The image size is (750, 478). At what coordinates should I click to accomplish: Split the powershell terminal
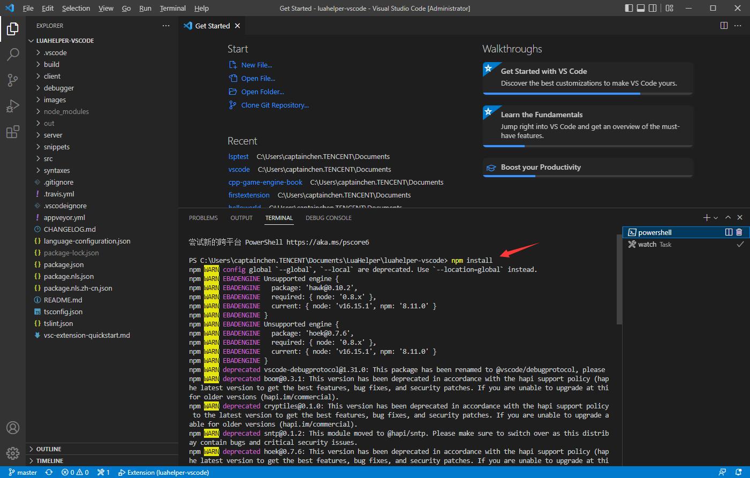pos(729,232)
